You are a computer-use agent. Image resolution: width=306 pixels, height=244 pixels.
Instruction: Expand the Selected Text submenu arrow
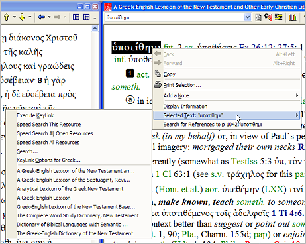[x=297, y=115]
